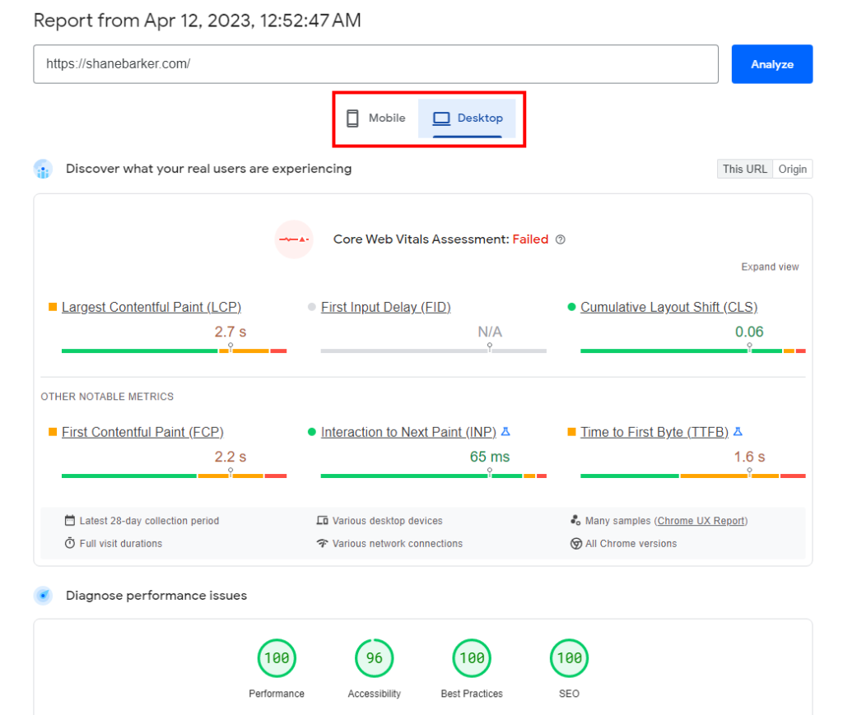
Task: Click the experimental flask icon beside TTFB
Action: pos(738,431)
